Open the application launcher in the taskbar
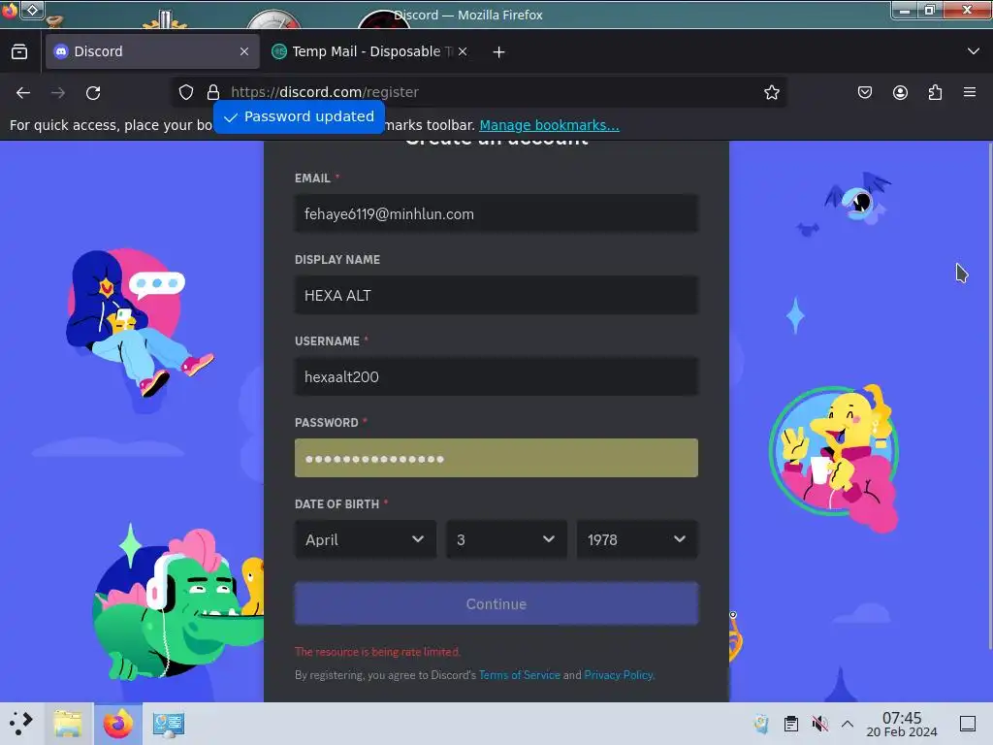This screenshot has width=993, height=745. 21,724
